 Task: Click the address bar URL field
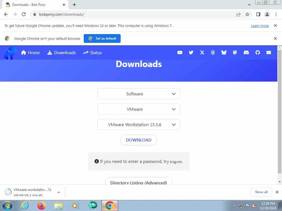coord(133,14)
